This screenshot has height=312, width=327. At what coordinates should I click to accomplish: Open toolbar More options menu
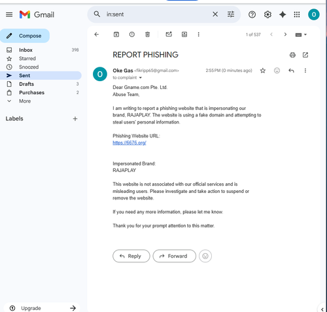click(198, 35)
